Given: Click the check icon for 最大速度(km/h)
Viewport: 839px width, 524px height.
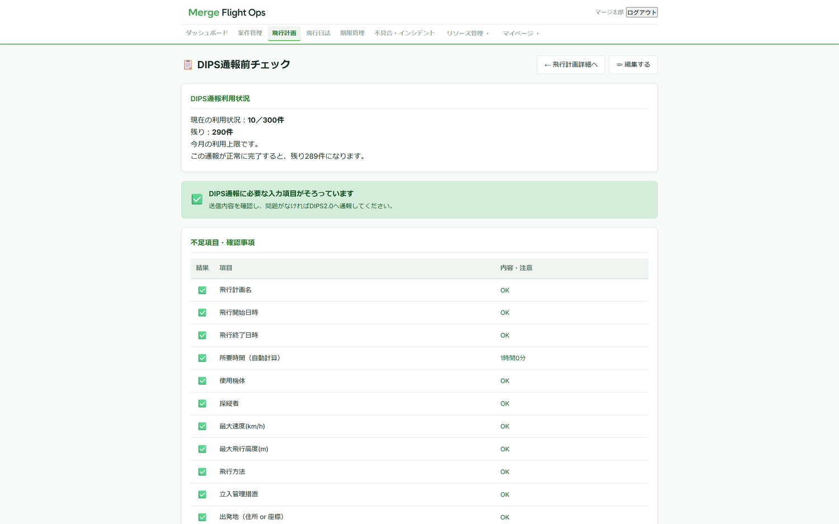Looking at the screenshot, I should pyautogui.click(x=202, y=426).
